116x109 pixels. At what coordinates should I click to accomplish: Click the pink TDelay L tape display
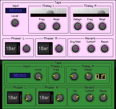click(x=48, y=12)
